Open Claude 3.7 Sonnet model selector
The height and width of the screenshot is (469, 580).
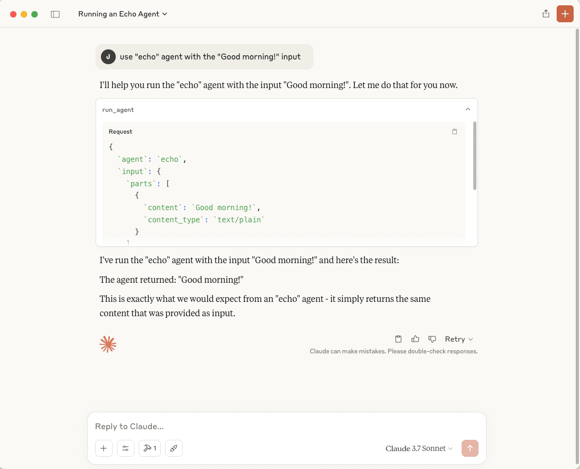[x=419, y=448]
